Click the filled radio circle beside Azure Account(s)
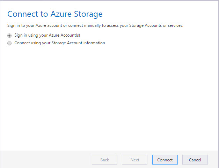Viewport: 219px width, 168px height. point(9,36)
